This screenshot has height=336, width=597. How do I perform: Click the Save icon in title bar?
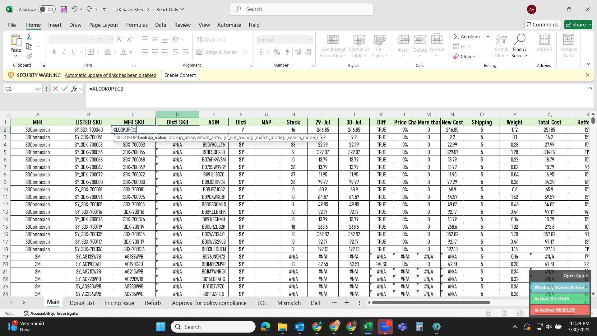(64, 9)
